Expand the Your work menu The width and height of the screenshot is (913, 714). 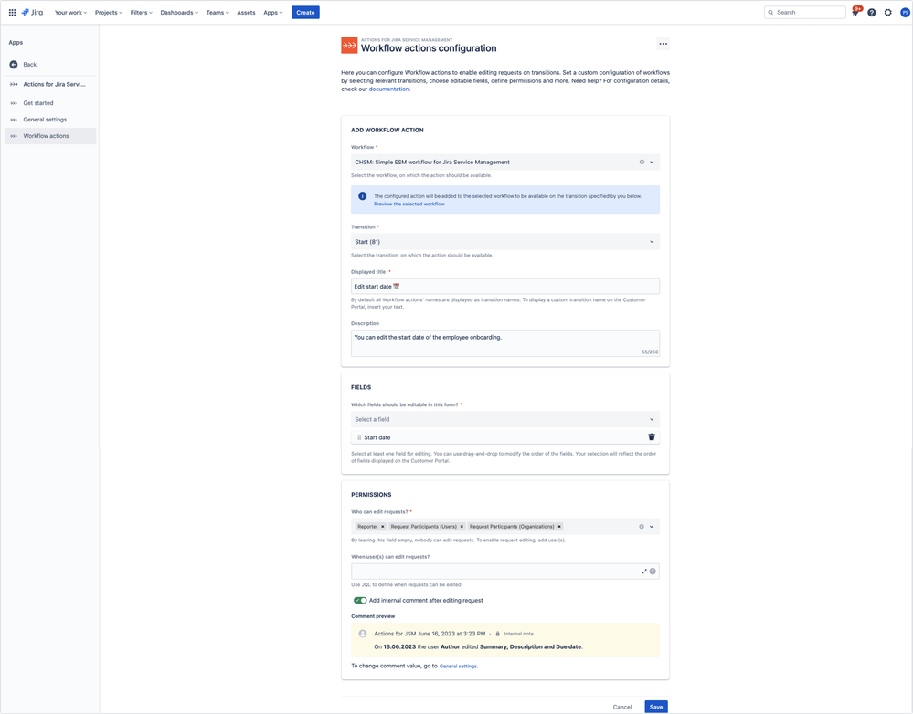(x=70, y=12)
